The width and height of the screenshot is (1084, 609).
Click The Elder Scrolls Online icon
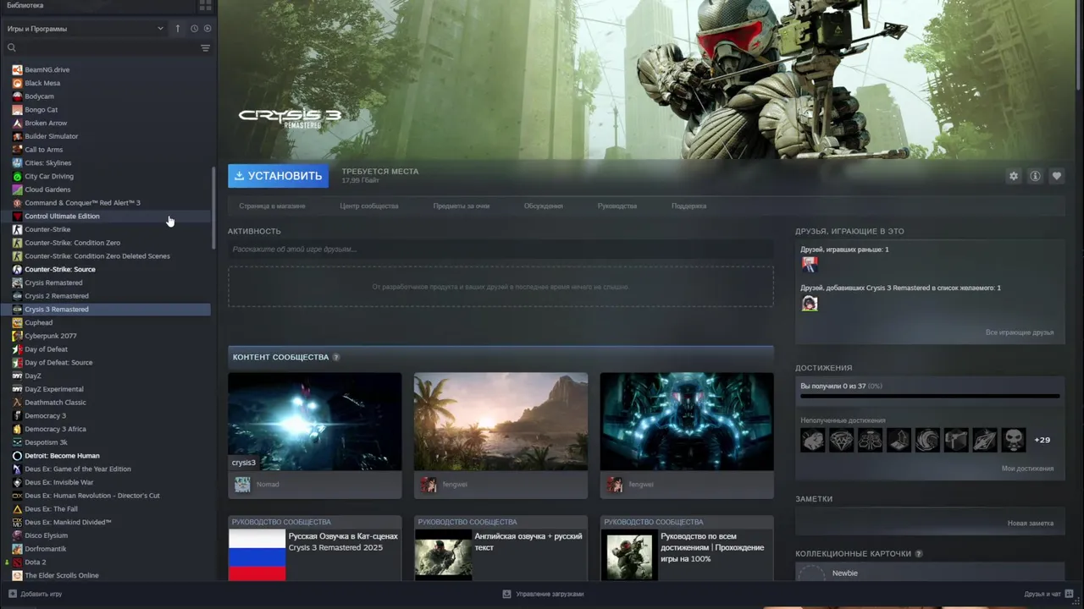[17, 575]
